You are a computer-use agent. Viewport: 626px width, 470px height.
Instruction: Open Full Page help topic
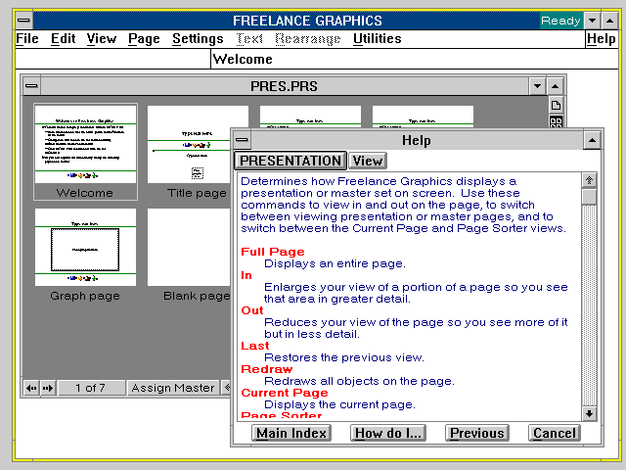point(273,252)
